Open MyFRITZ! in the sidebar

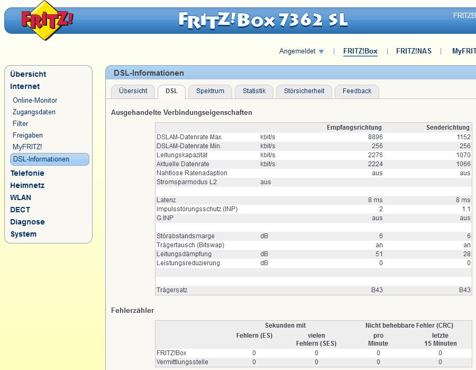[x=28, y=147]
